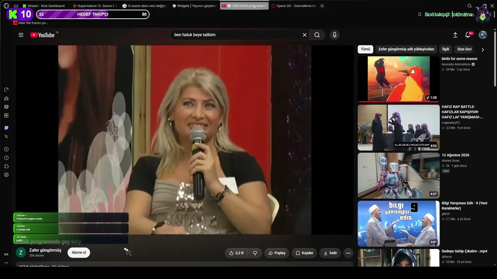Open GX Cleaner in the sidebar
Image resolution: width=497 pixels, height=279 pixels.
pos(6,98)
